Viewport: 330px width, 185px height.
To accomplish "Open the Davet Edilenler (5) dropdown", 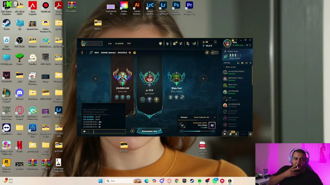I will (x=205, y=117).
